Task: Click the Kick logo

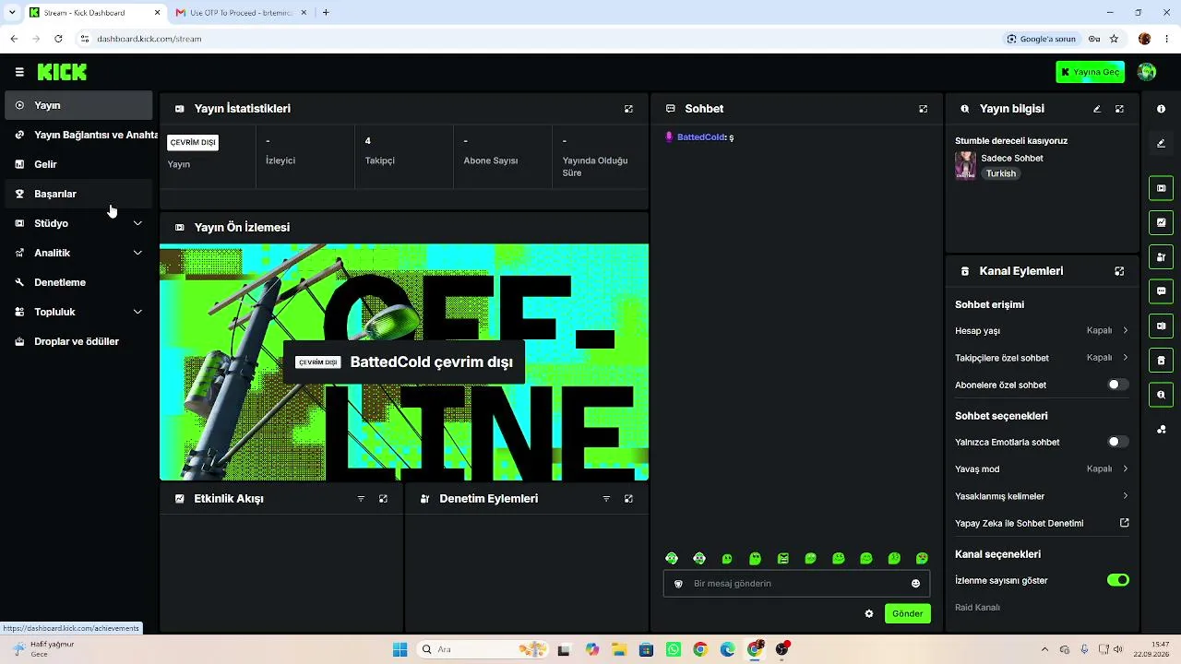Action: [62, 72]
